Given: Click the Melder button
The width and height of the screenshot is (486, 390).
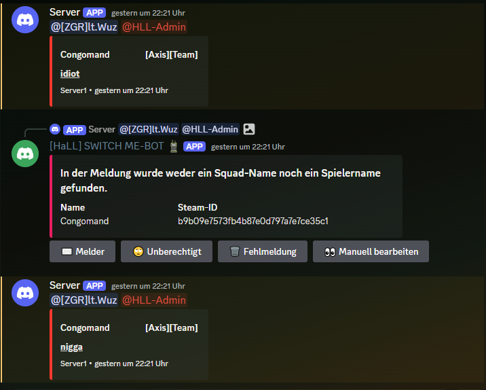Looking at the screenshot, I should click(x=82, y=251).
